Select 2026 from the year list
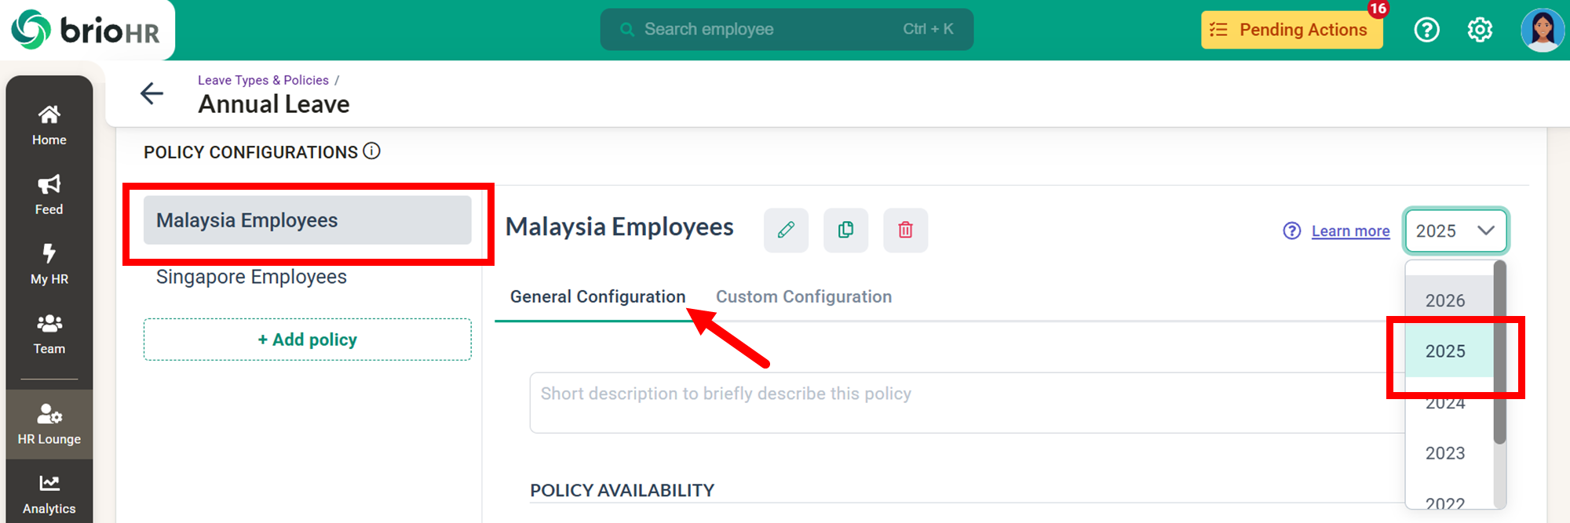This screenshot has width=1570, height=523. (x=1444, y=300)
